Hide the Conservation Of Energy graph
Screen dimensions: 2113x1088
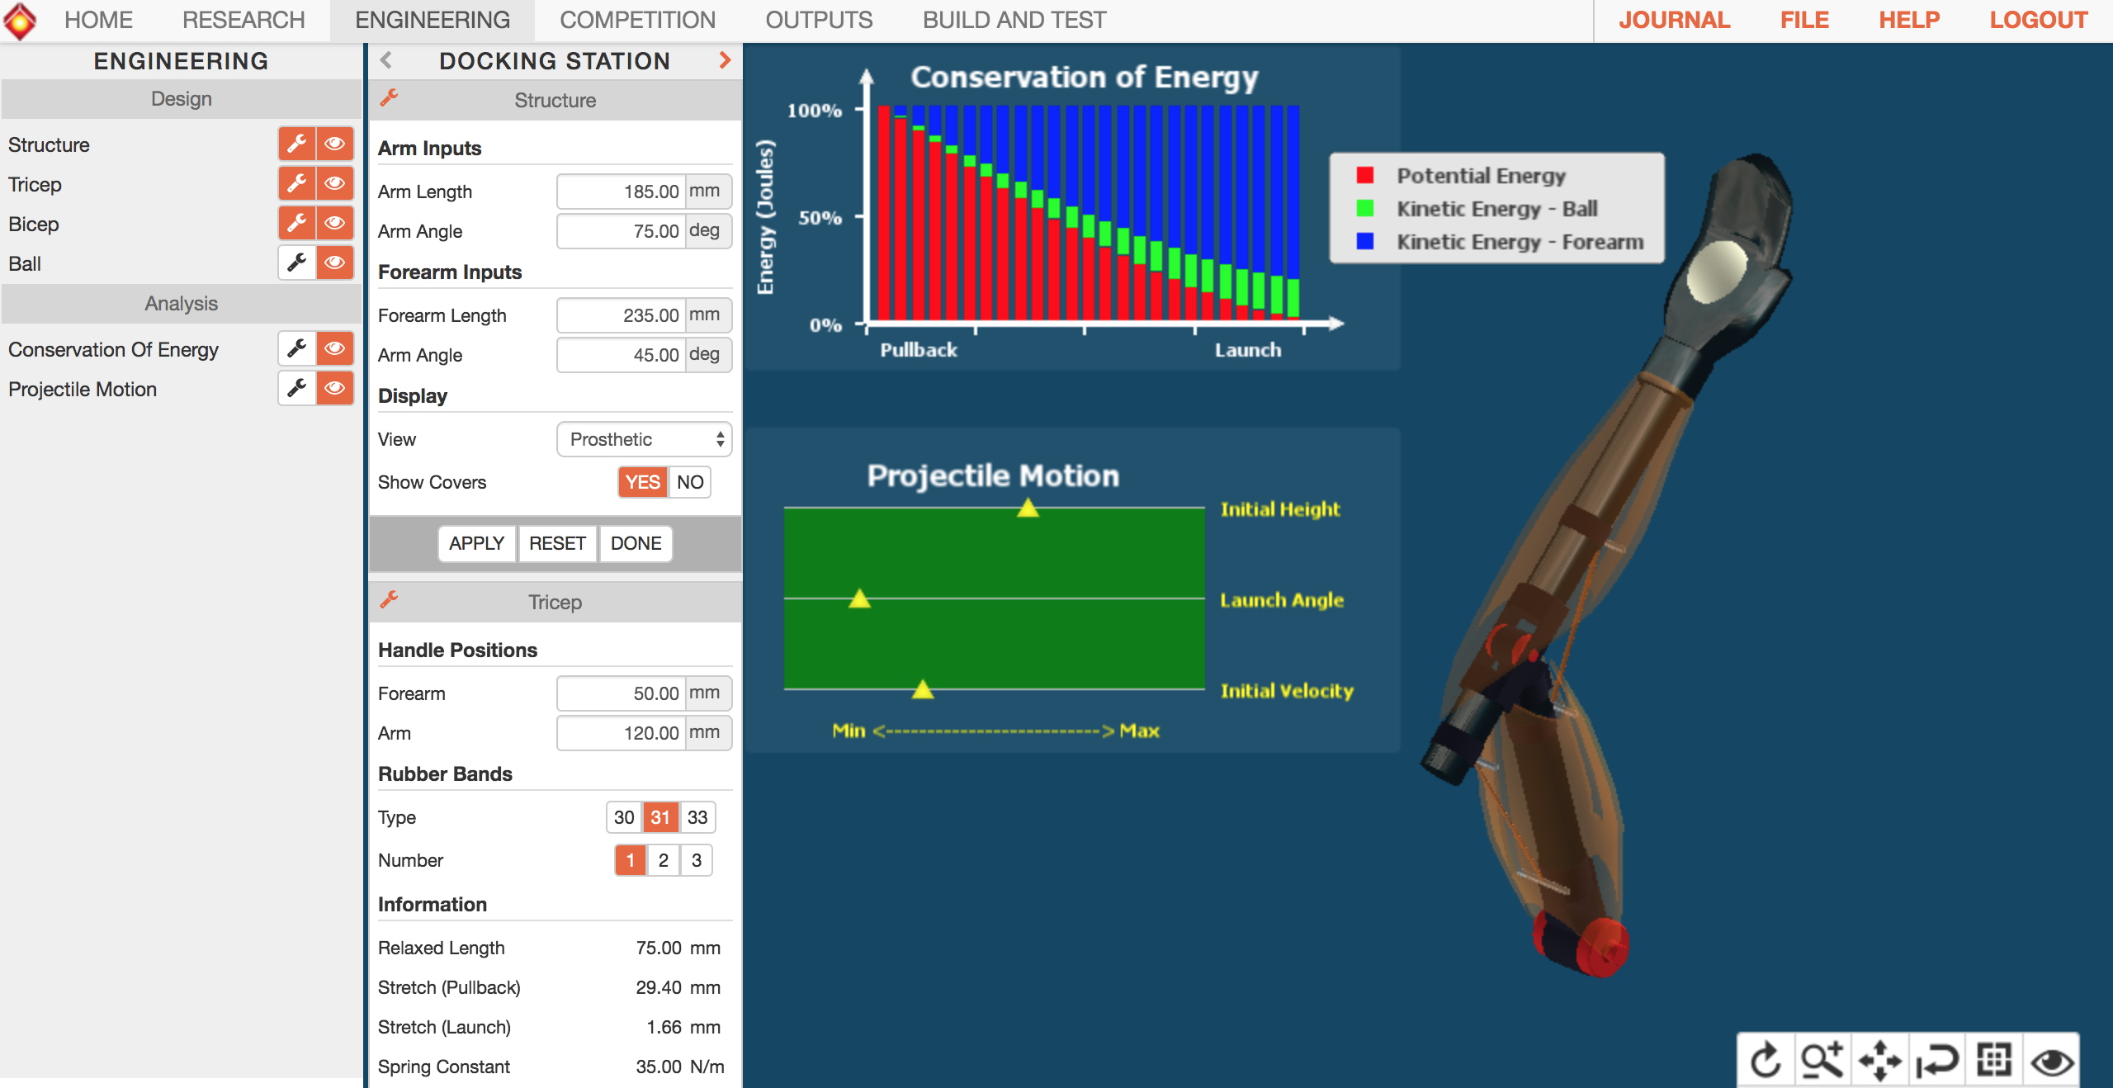[334, 348]
